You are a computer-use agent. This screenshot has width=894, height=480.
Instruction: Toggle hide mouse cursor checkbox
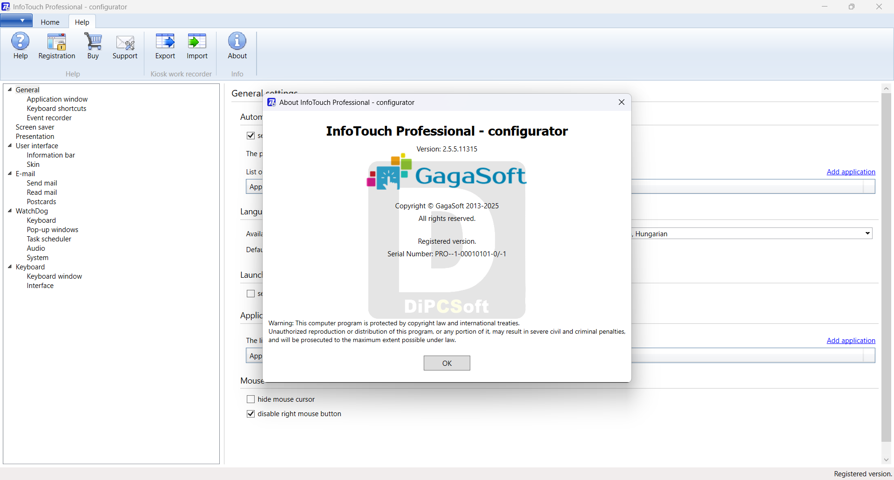pos(251,399)
